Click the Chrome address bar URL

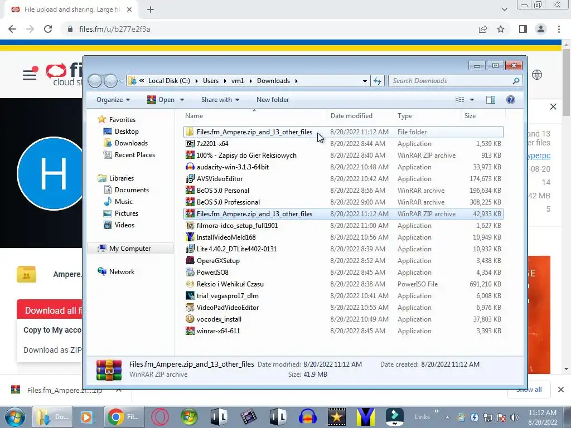pos(114,29)
